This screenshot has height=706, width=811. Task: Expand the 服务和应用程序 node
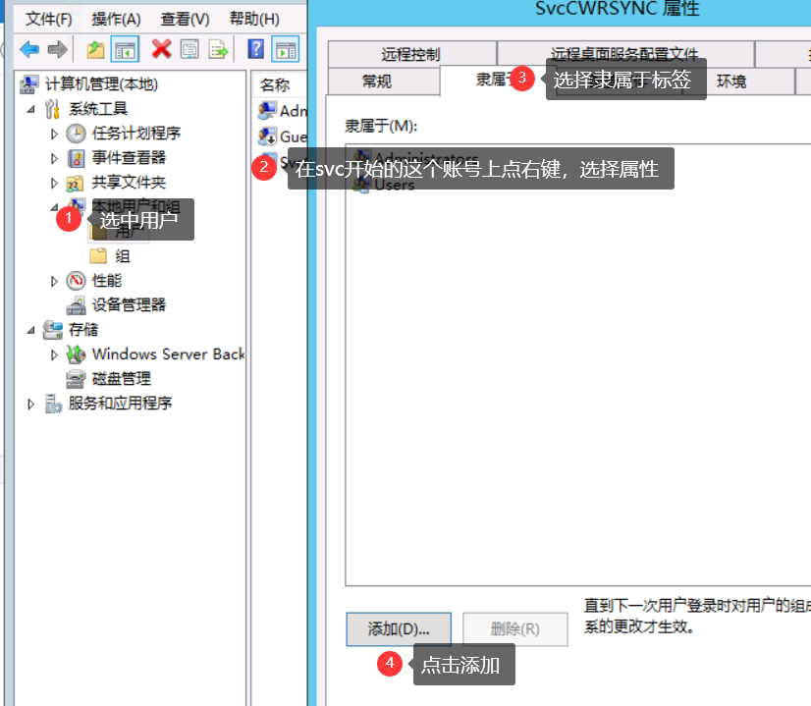click(30, 404)
